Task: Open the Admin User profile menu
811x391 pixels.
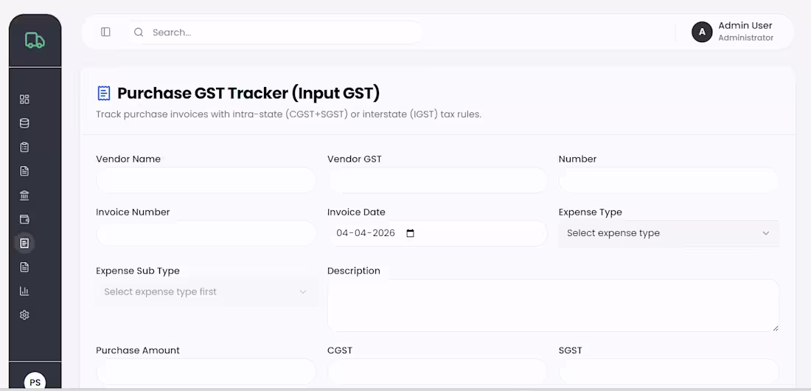Action: [x=733, y=32]
